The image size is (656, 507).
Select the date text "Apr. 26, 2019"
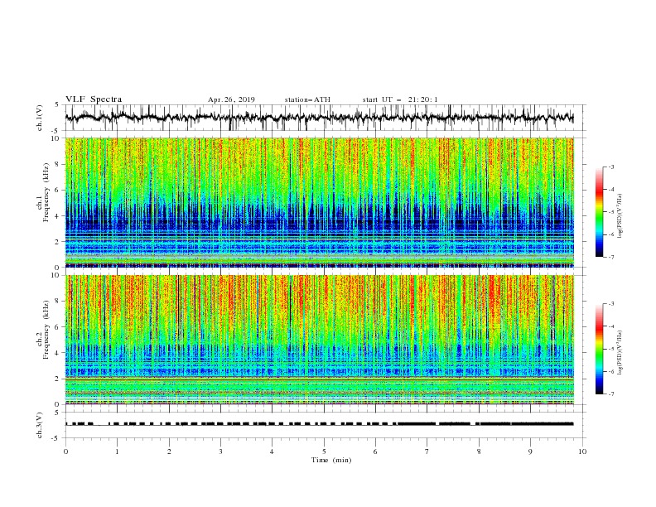(x=231, y=99)
